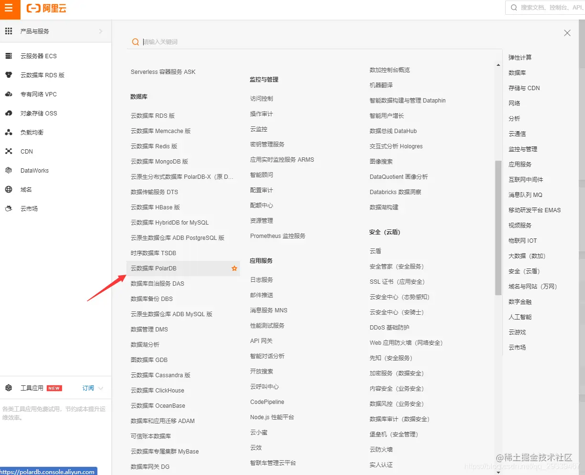585x475 pixels.
Task: Open 数据传输服务 DTS
Action: [154, 192]
